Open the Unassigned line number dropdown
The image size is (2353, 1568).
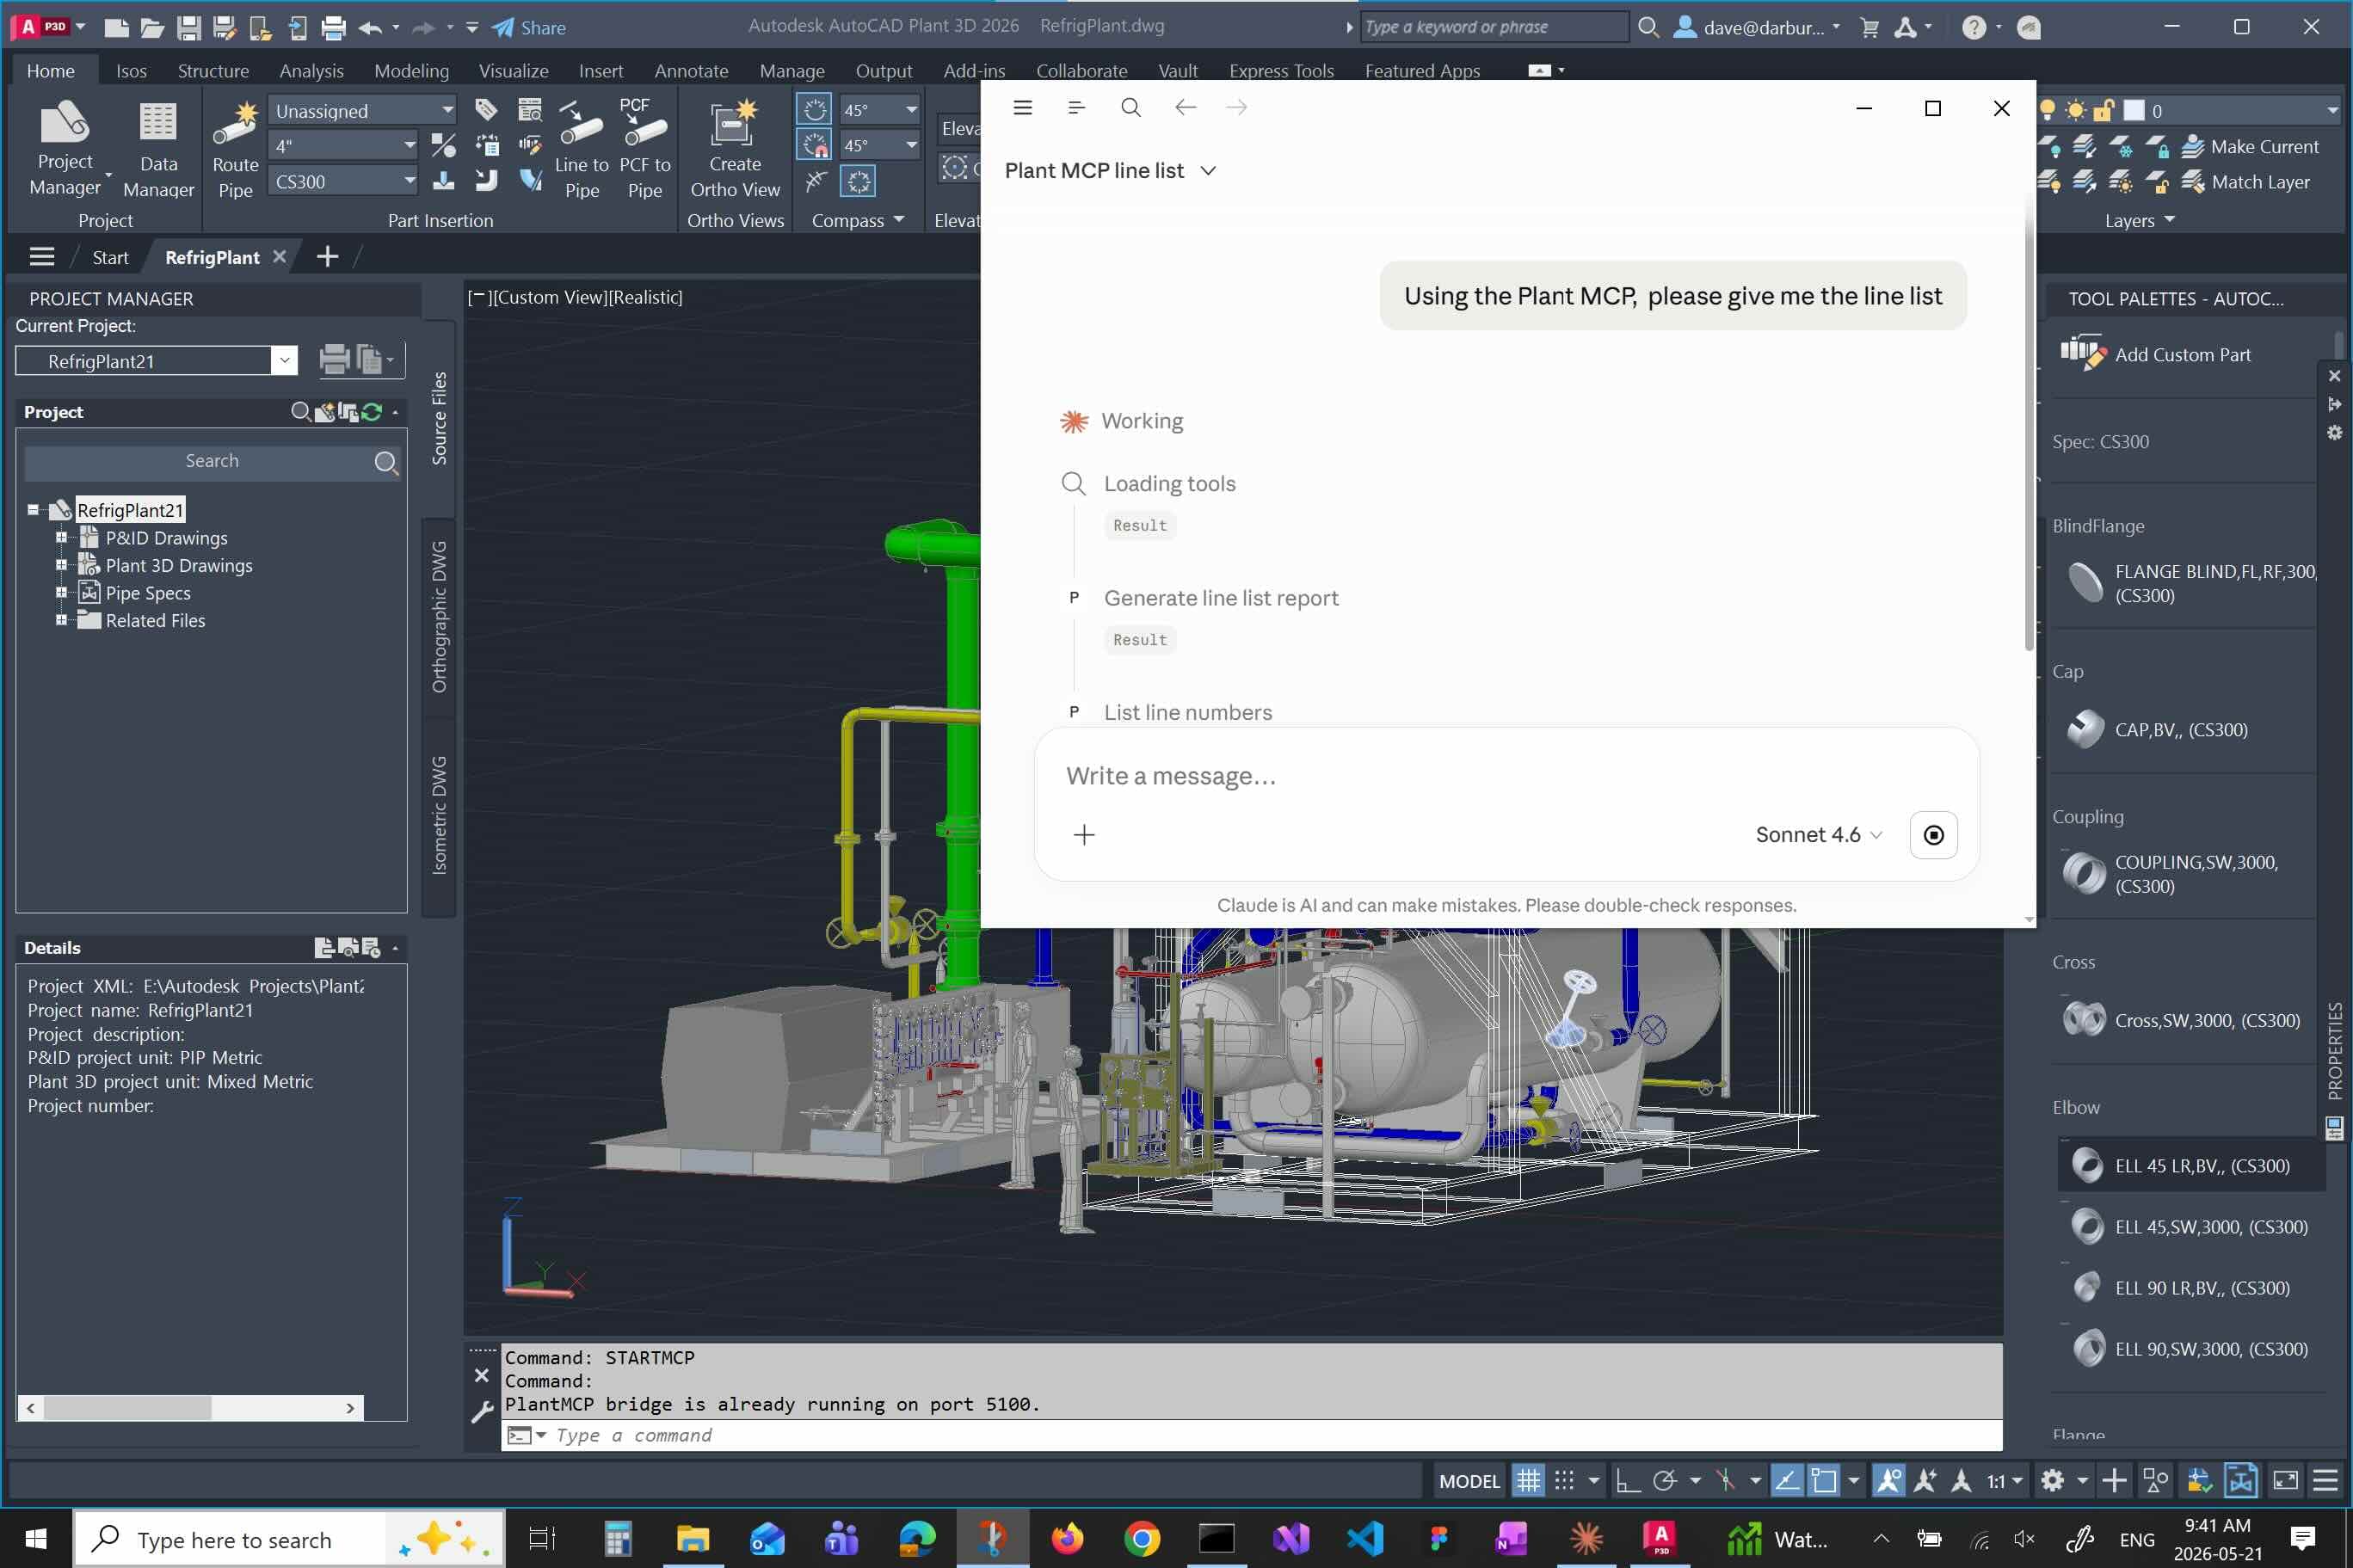click(x=363, y=110)
